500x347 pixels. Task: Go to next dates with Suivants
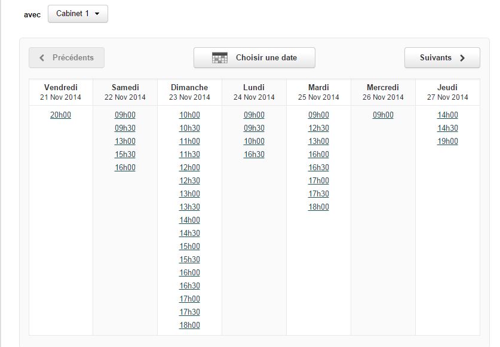coord(442,58)
